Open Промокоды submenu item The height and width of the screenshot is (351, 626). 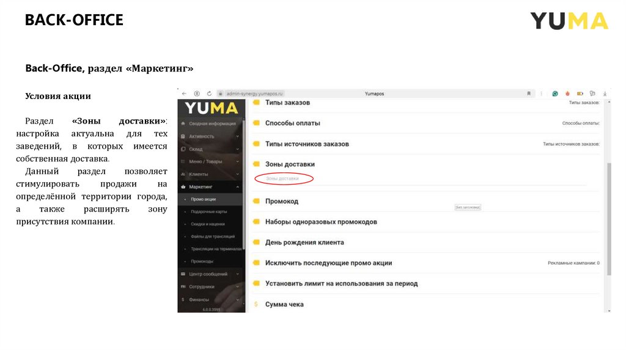click(x=202, y=261)
